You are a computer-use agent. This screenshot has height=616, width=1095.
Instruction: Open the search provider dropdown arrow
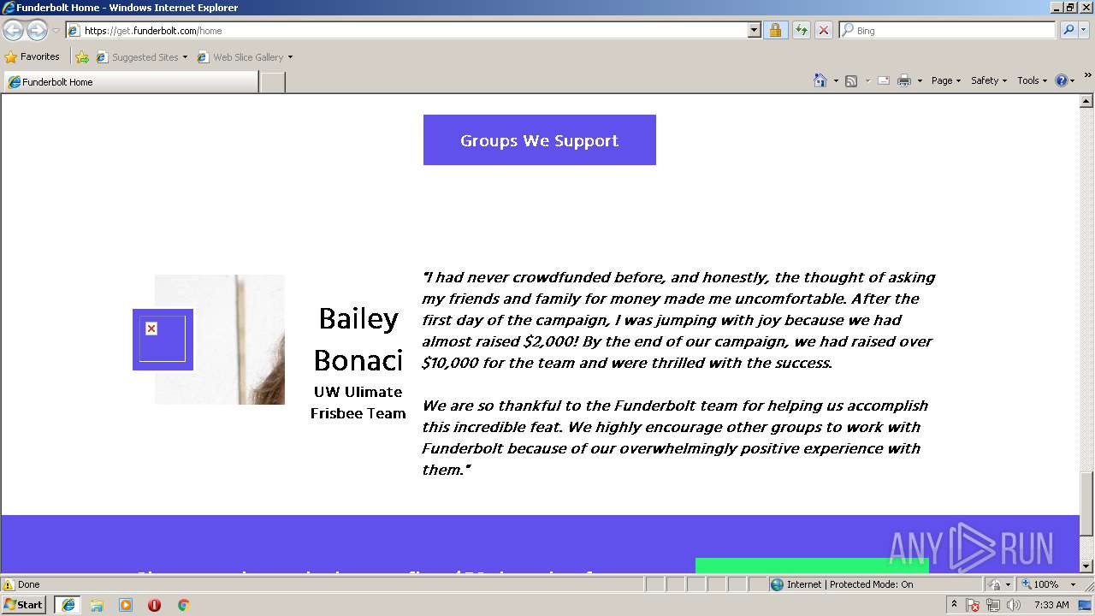coord(1084,31)
